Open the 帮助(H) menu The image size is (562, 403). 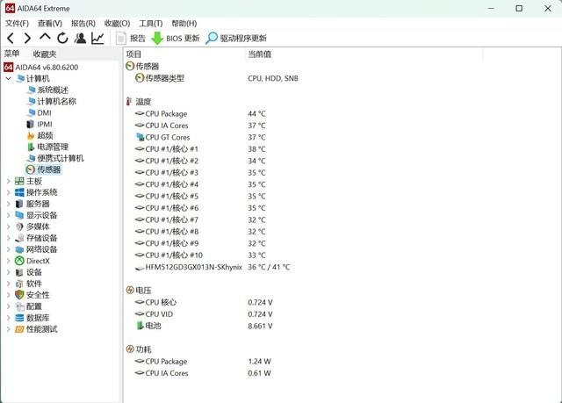click(184, 24)
